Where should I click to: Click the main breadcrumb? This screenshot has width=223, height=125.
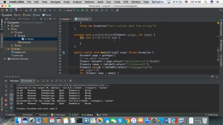coord(27,15)
